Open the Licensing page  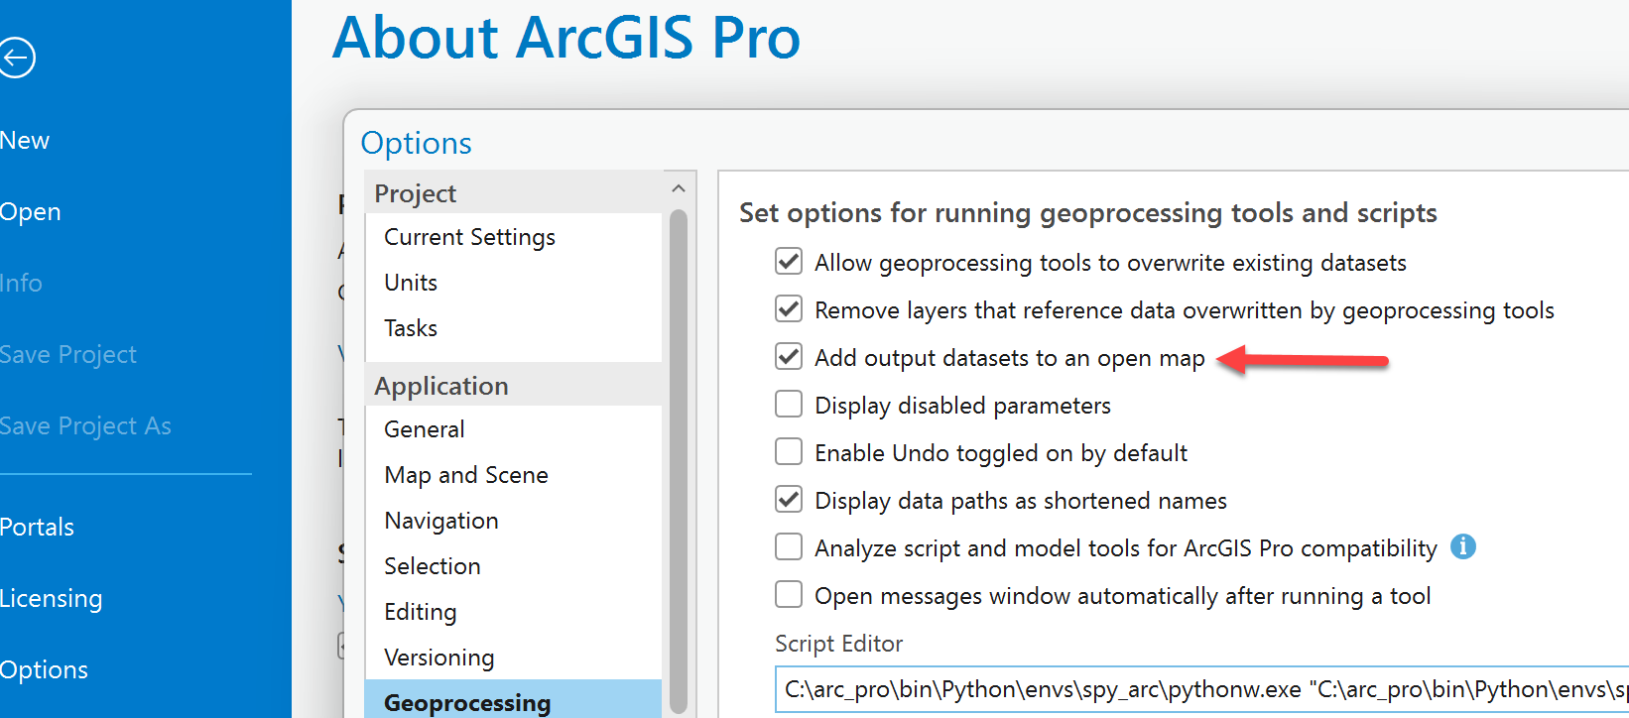point(52,598)
